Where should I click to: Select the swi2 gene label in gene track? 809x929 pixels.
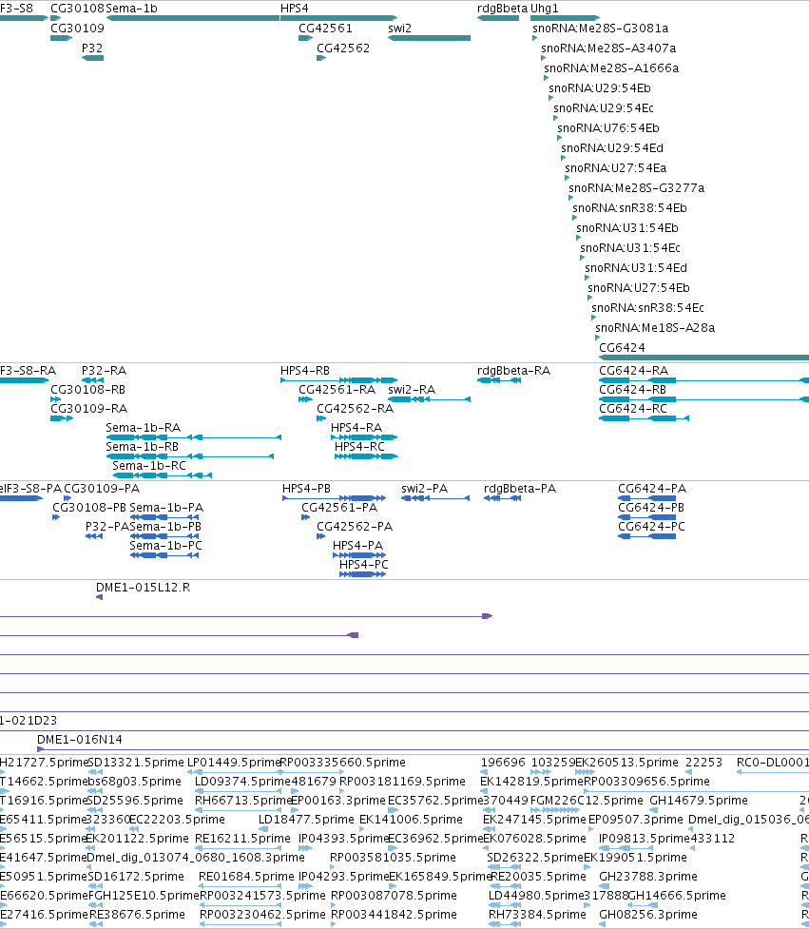[x=400, y=29]
